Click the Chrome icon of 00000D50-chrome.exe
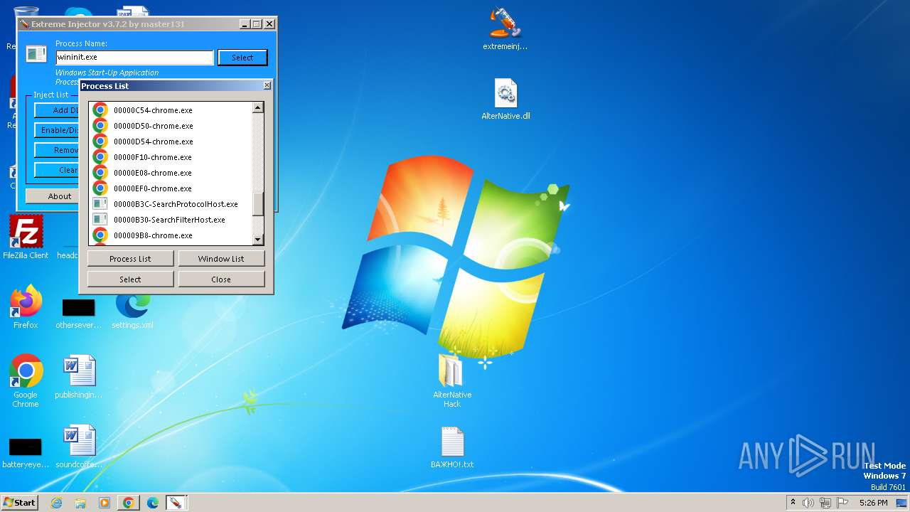910x512 pixels. pyautogui.click(x=100, y=126)
